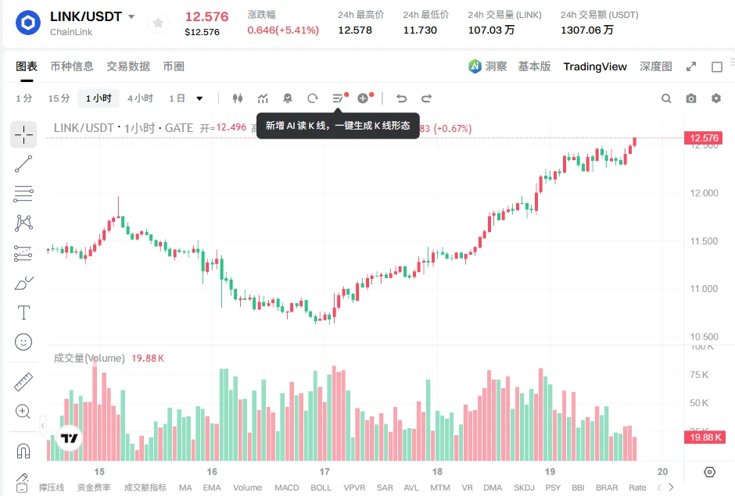Click the replay circular arrow icon

coord(313,98)
